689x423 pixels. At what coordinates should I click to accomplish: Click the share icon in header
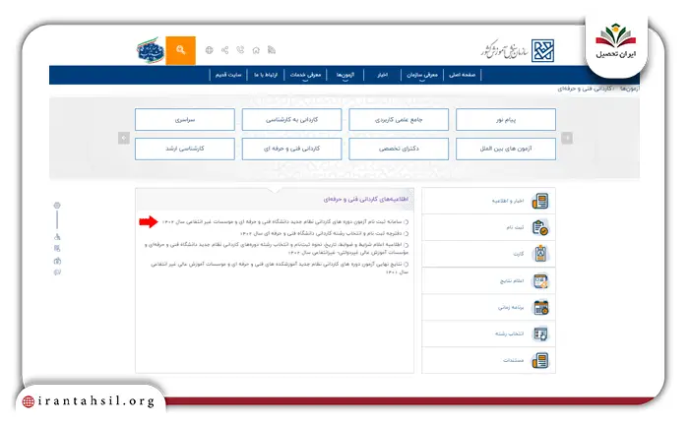pos(225,50)
